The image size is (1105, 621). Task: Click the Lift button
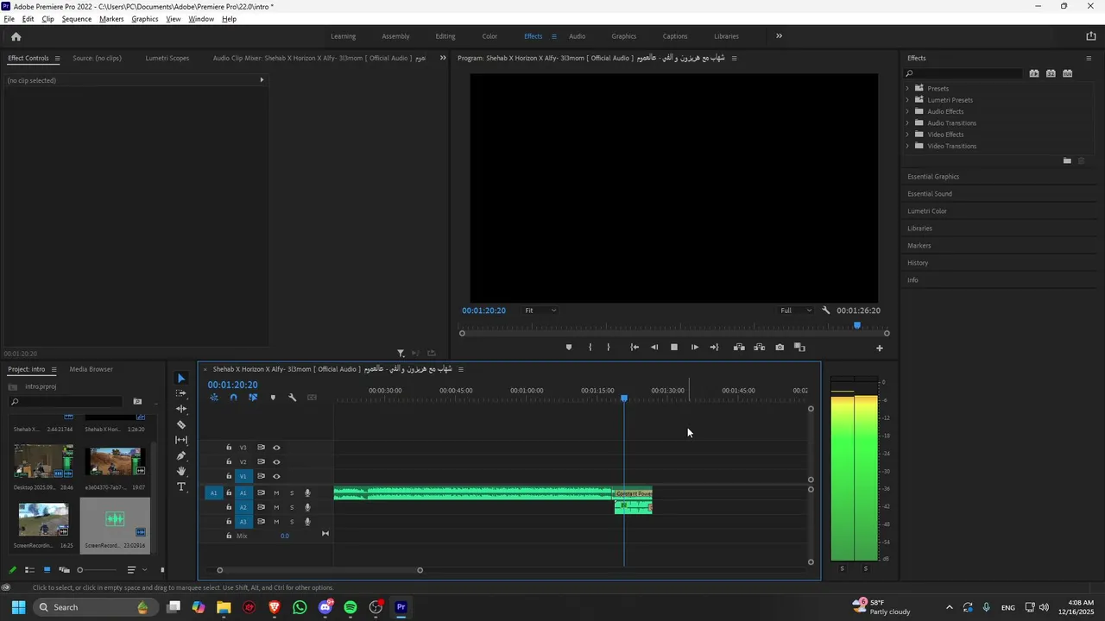pyautogui.click(x=739, y=348)
